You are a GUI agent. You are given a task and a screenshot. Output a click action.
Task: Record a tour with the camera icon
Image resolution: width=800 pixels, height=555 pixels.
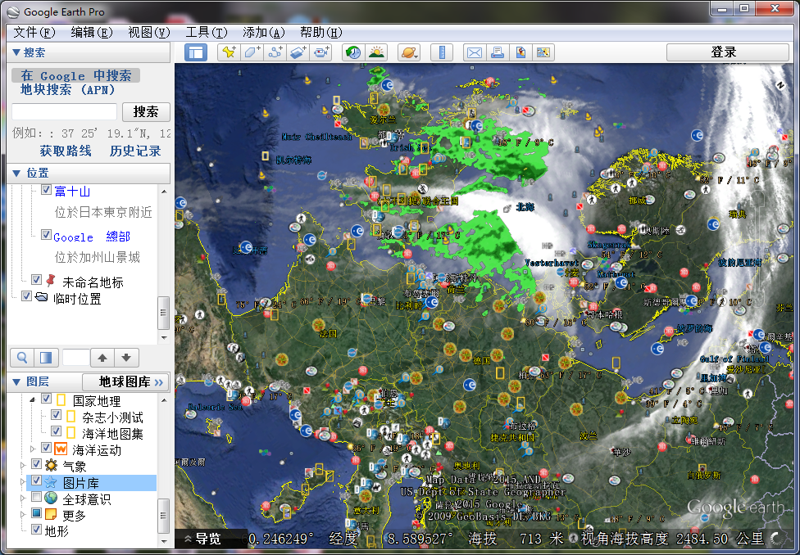321,52
